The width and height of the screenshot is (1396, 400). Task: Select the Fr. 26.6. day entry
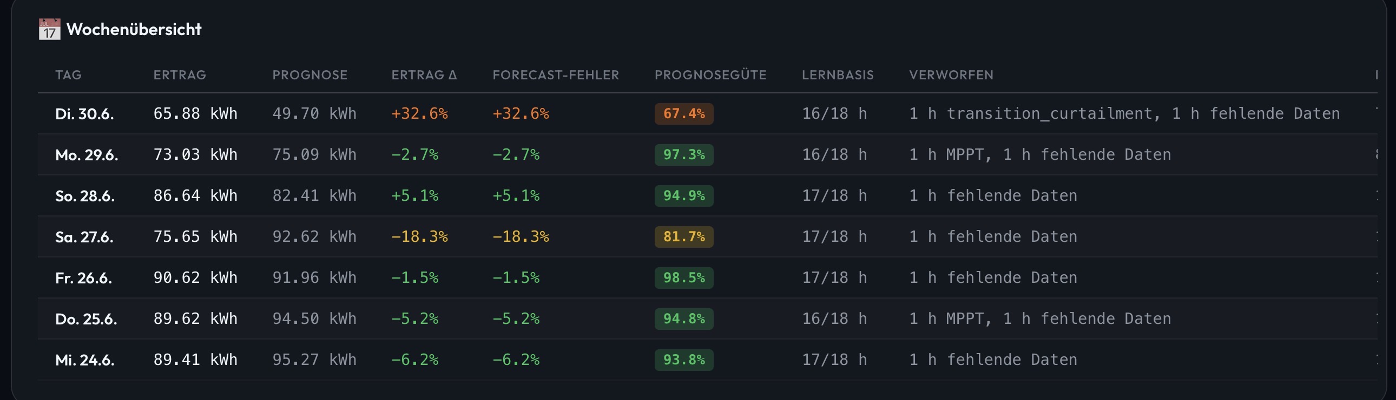(x=83, y=278)
